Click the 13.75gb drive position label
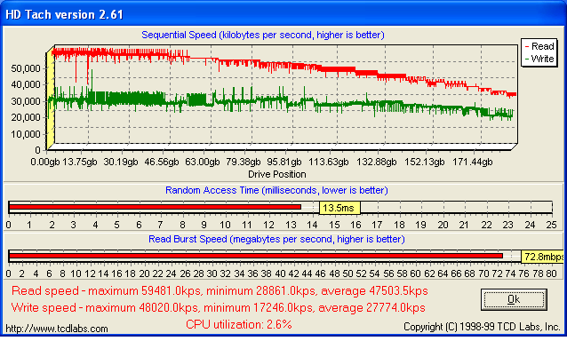This screenshot has width=567, height=341. click(80, 162)
